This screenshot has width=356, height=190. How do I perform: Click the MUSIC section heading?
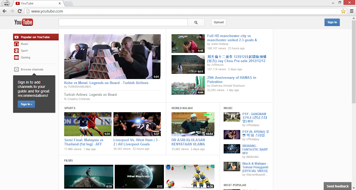click(228, 108)
